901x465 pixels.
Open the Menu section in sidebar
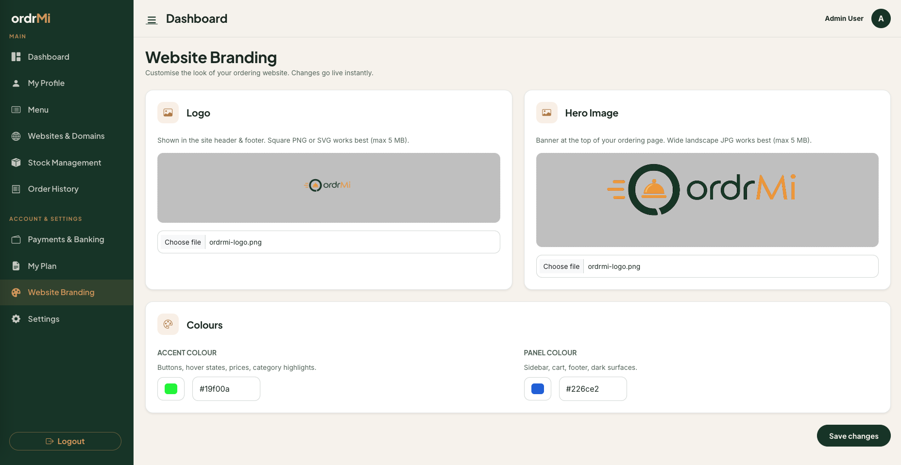click(67, 110)
